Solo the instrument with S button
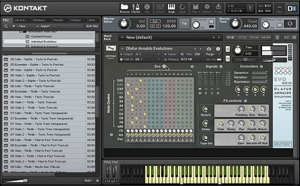Viewport: 300px width, 186px height. [x=227, y=49]
